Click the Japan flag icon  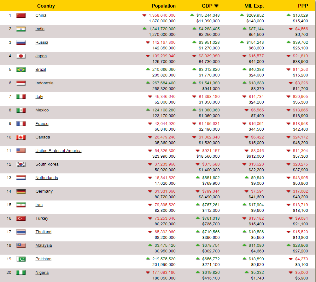click(21, 56)
